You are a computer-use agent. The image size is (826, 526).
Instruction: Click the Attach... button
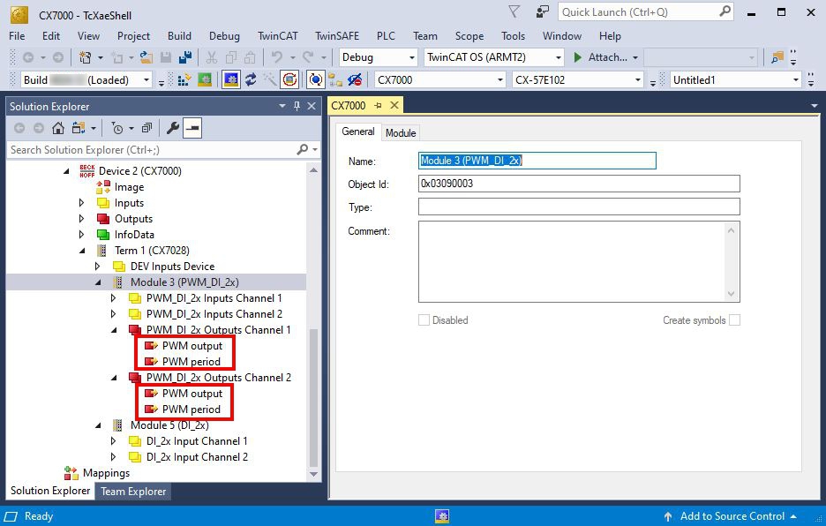coord(605,57)
